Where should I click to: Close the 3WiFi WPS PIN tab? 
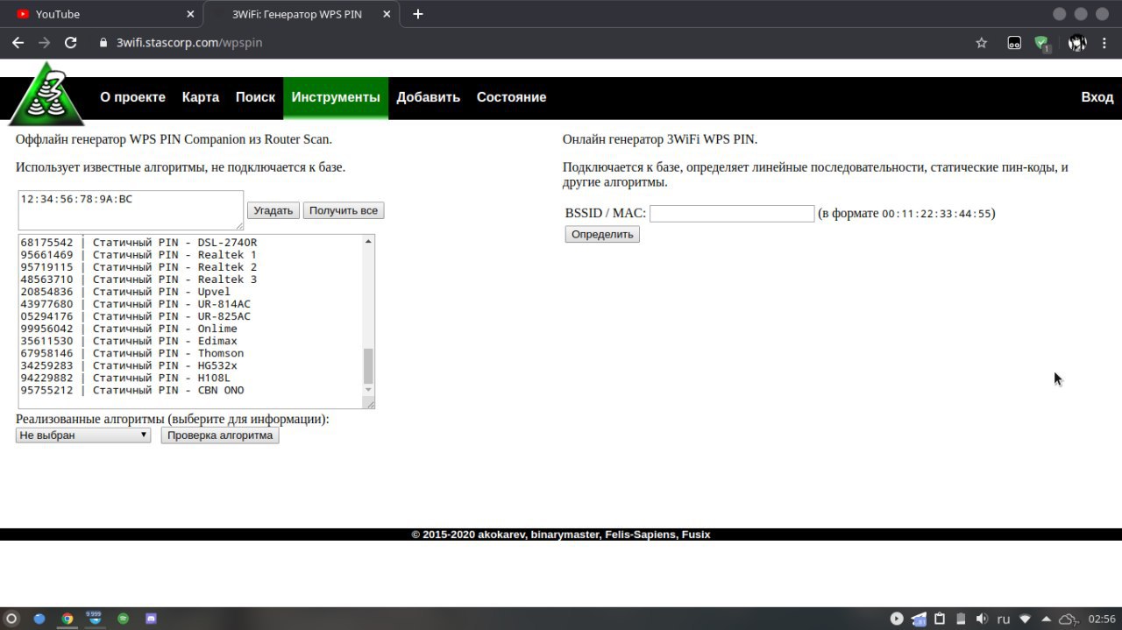387,14
